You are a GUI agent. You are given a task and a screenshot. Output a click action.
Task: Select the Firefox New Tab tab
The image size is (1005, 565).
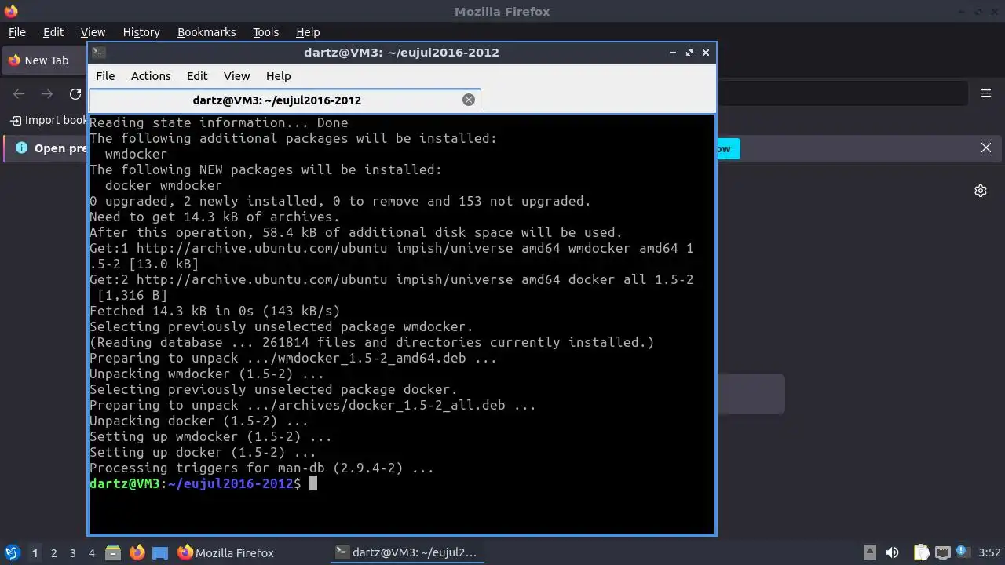point(46,60)
